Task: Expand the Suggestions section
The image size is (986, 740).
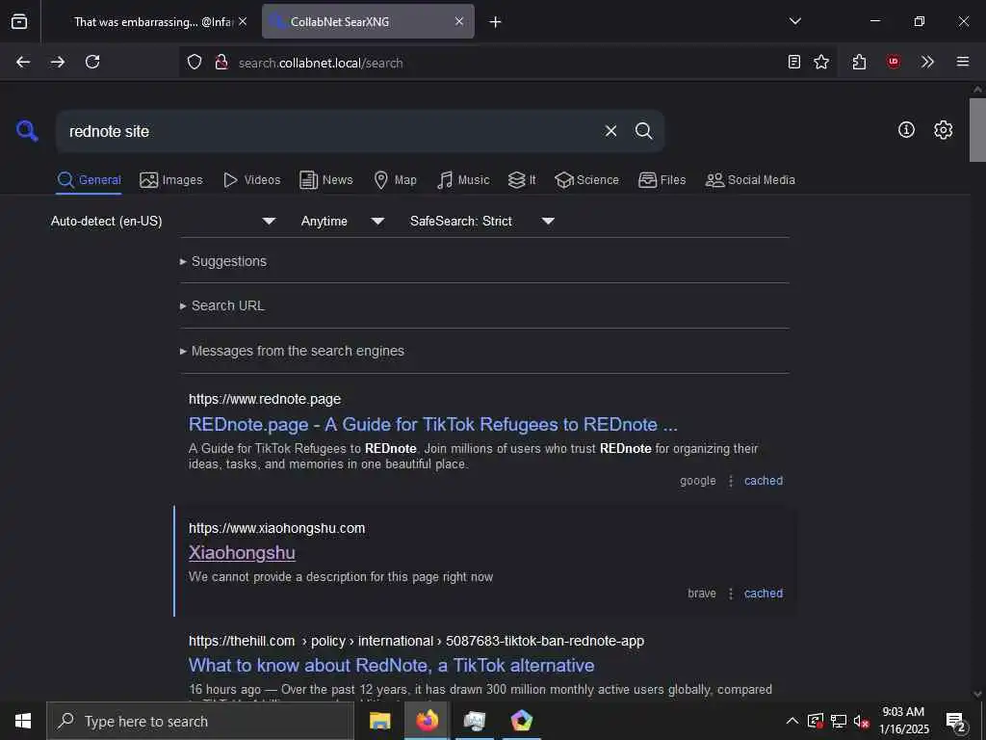Action: point(223,261)
